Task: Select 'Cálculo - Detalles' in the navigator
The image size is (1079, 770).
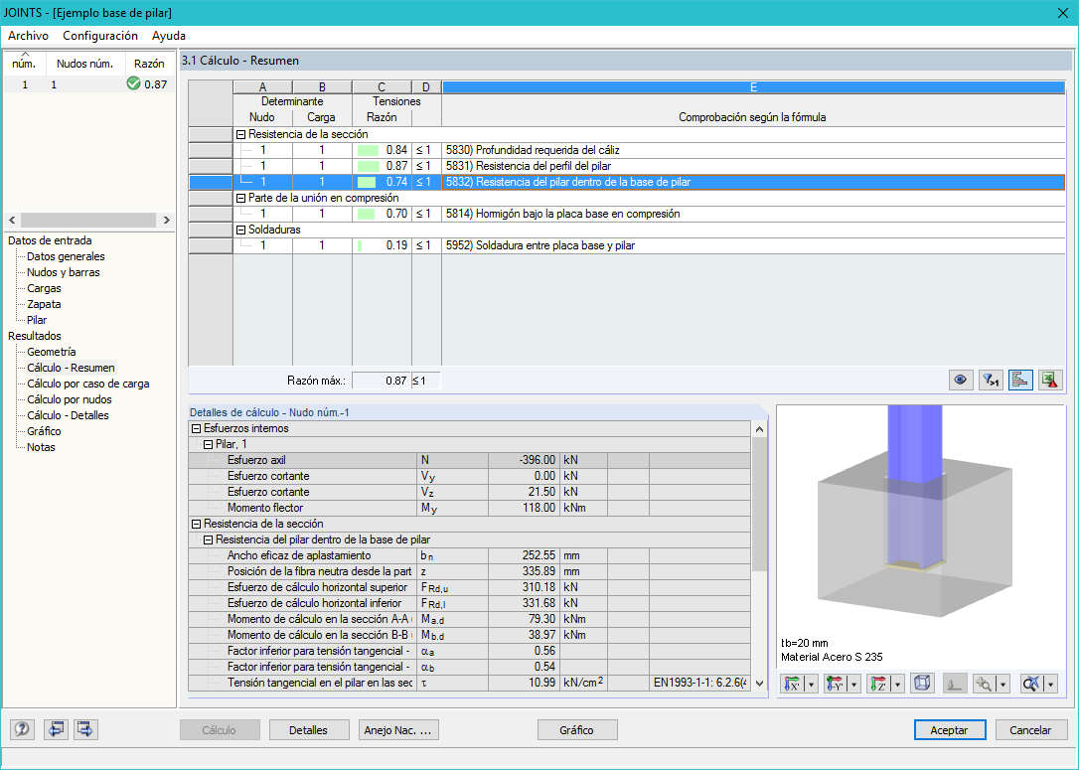Action: pos(69,415)
